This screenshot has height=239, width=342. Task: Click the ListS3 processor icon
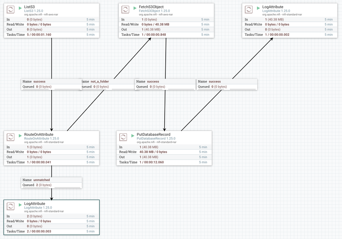click(x=11, y=10)
